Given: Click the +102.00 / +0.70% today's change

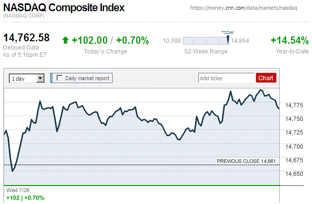Looking at the screenshot, I should pyautogui.click(x=110, y=40).
